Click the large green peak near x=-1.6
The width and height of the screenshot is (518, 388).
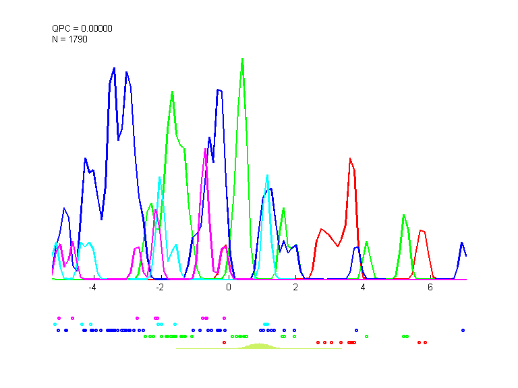click(x=173, y=92)
